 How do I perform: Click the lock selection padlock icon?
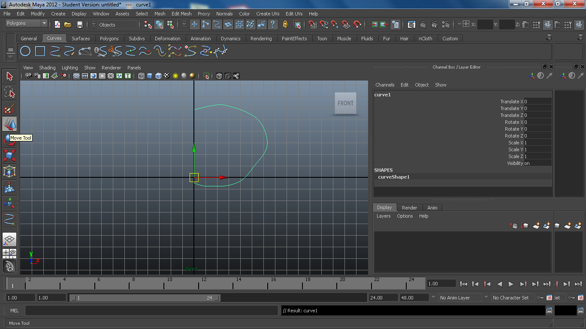point(285,24)
